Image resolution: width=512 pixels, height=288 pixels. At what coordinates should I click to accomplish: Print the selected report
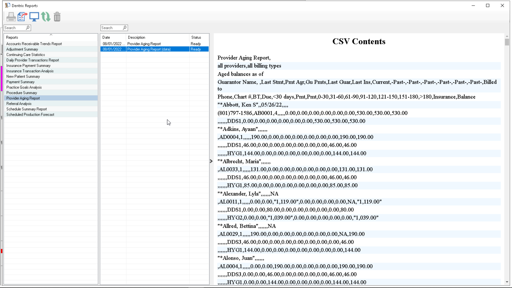[11, 17]
